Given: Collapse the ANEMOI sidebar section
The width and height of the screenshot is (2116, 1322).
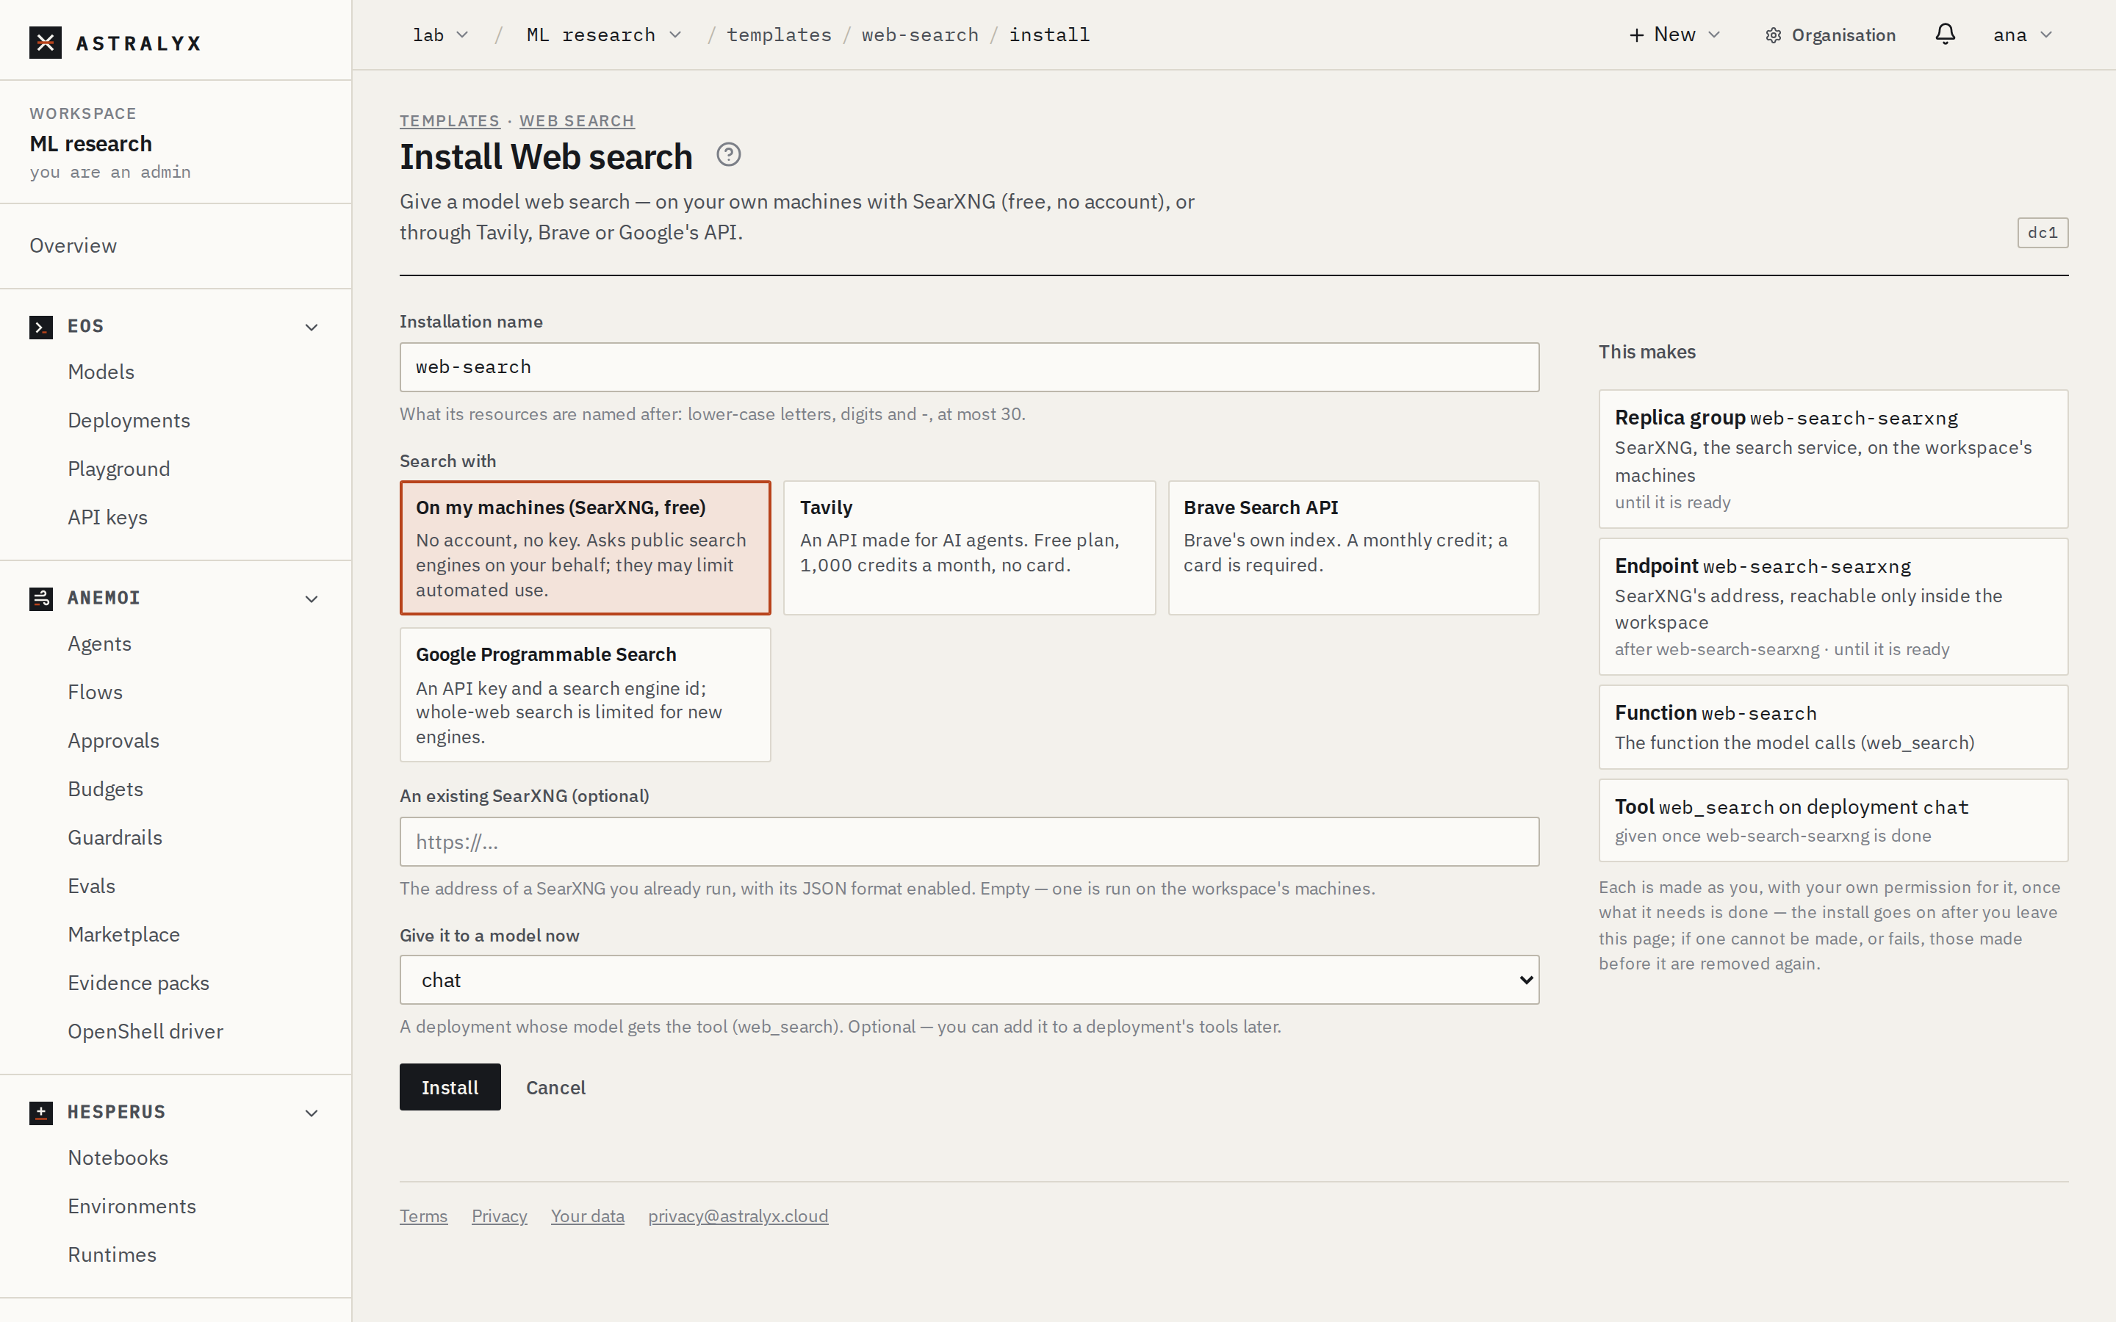Looking at the screenshot, I should coord(312,599).
